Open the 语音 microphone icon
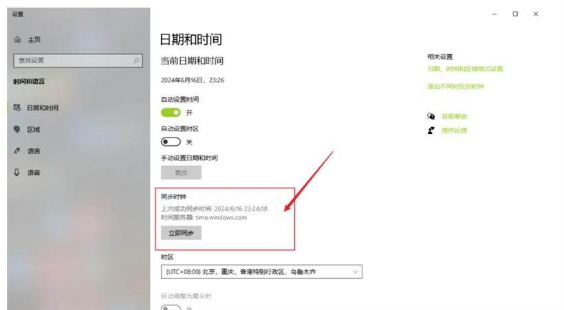This screenshot has width=564, height=310. point(17,173)
